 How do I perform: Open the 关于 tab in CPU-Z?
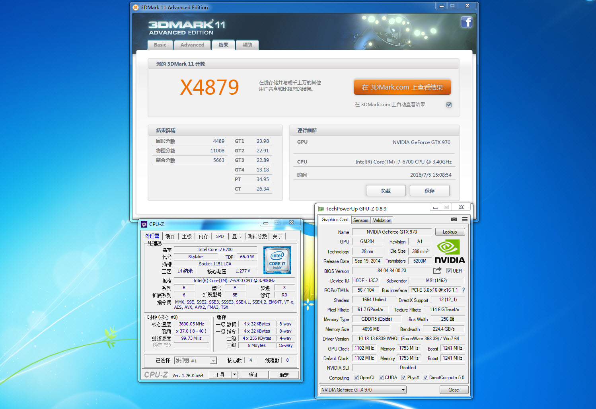click(277, 236)
